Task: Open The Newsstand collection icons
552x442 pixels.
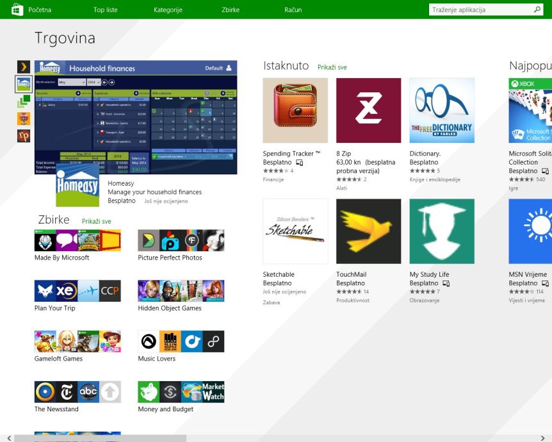Action: tap(77, 391)
